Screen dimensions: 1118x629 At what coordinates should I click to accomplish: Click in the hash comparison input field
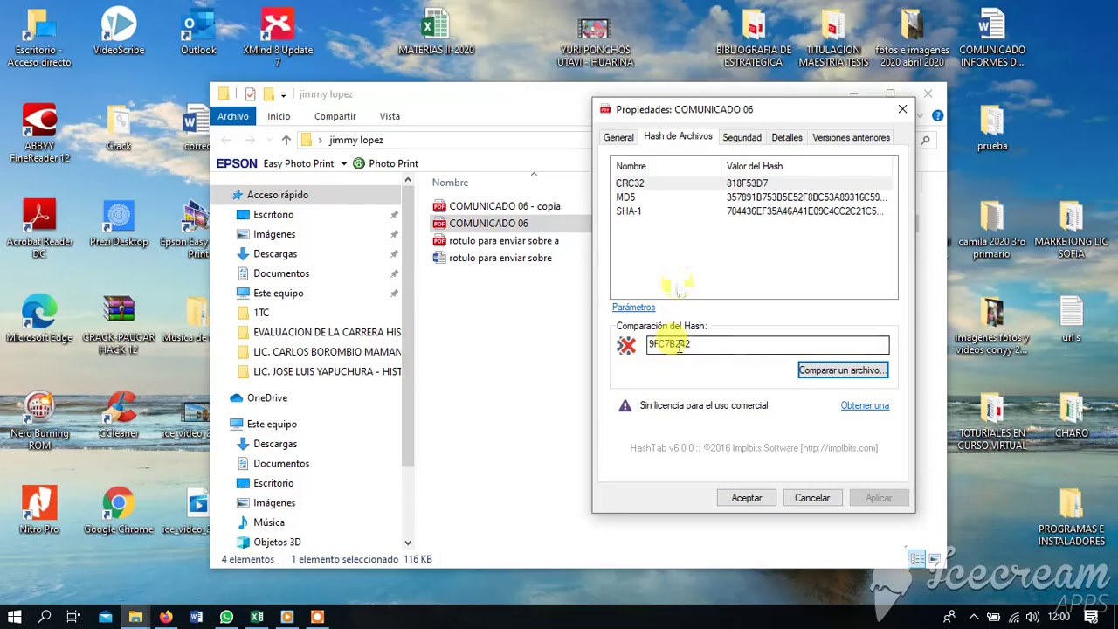(x=768, y=345)
